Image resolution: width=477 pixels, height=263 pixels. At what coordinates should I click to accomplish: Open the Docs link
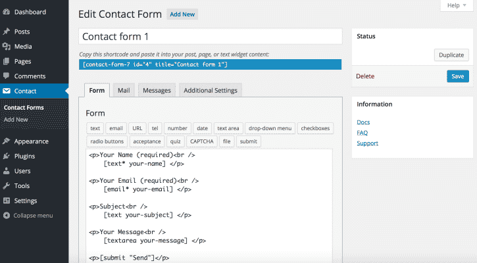pyautogui.click(x=363, y=122)
